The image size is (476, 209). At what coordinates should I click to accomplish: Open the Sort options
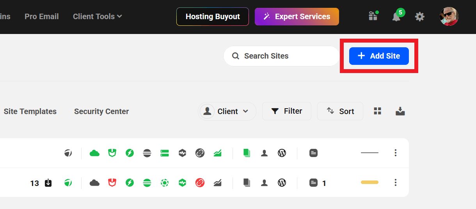[340, 111]
